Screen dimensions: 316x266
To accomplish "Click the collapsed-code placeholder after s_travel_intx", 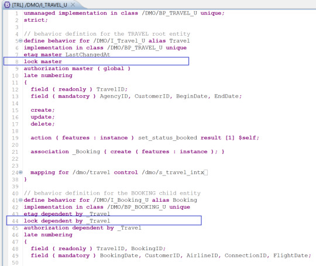I will (x=206, y=172).
